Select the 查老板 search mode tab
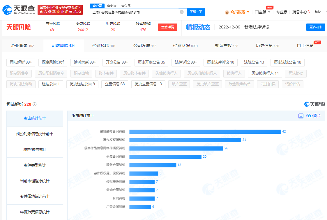This screenshot has height=220, width=327. (112, 6)
